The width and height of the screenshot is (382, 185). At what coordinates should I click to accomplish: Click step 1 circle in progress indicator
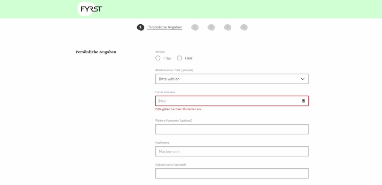pyautogui.click(x=141, y=27)
